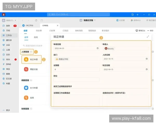Open 收藏 favorites in the sidebar

pos(6,83)
